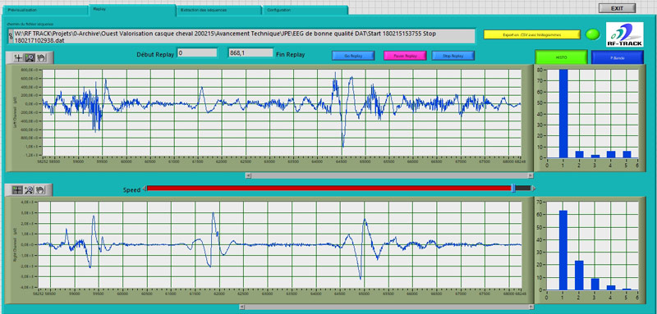Select the pan hand tool above upper graph

coord(40,58)
